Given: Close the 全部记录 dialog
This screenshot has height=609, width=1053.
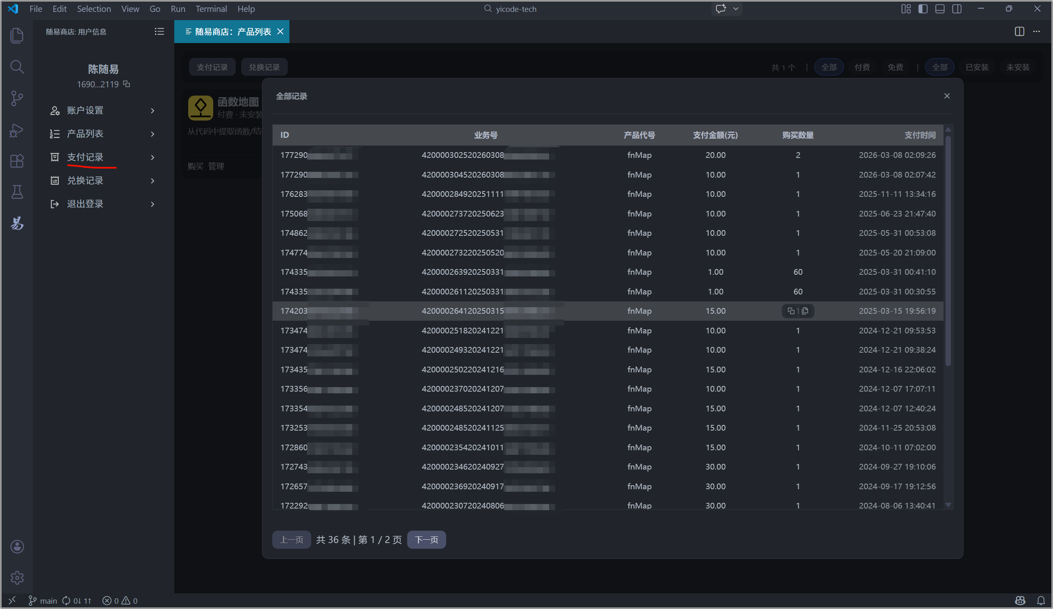Looking at the screenshot, I should click(x=947, y=96).
